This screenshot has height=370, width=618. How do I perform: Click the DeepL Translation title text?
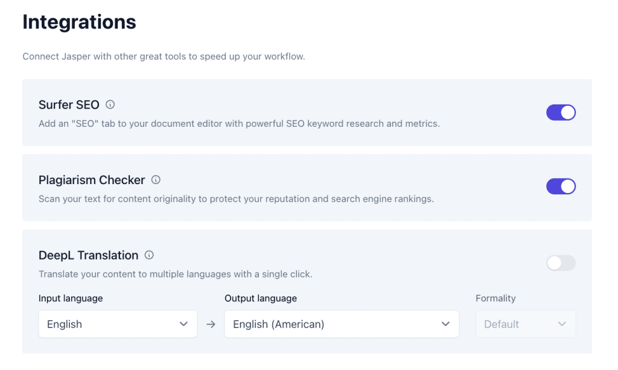point(88,255)
